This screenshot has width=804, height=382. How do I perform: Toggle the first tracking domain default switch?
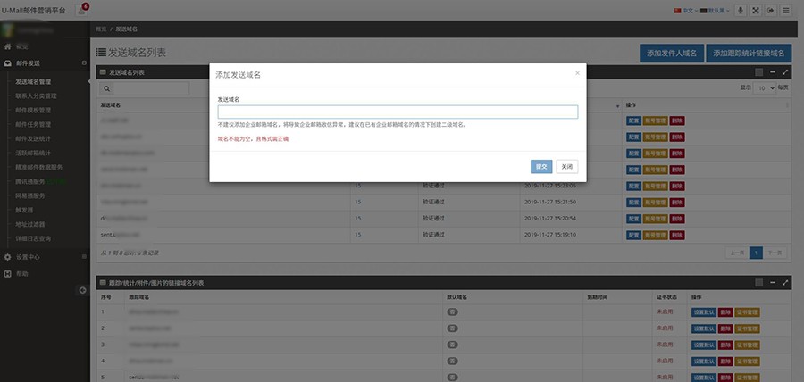click(x=452, y=311)
